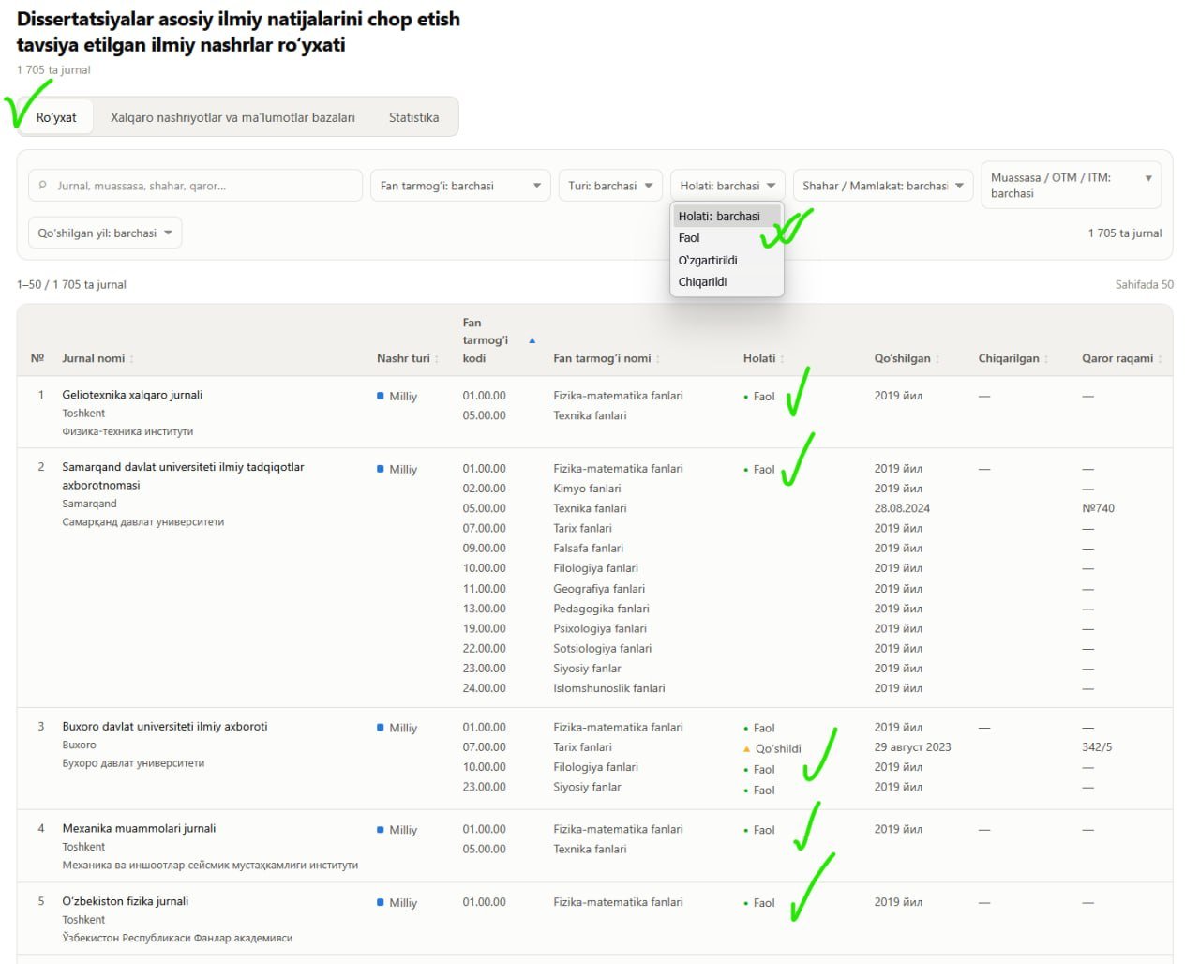
Task: Click Milliy badge of O'zbekiston fizika row
Action: pos(397,903)
